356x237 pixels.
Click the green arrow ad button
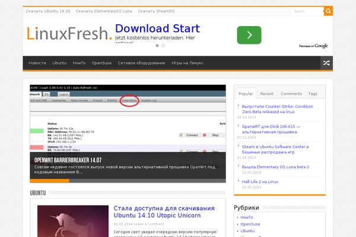[249, 35]
